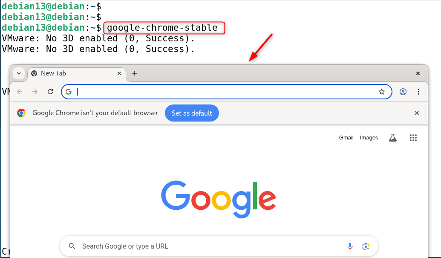Open a new tab with plus button
This screenshot has height=258, width=441.
pyautogui.click(x=135, y=73)
